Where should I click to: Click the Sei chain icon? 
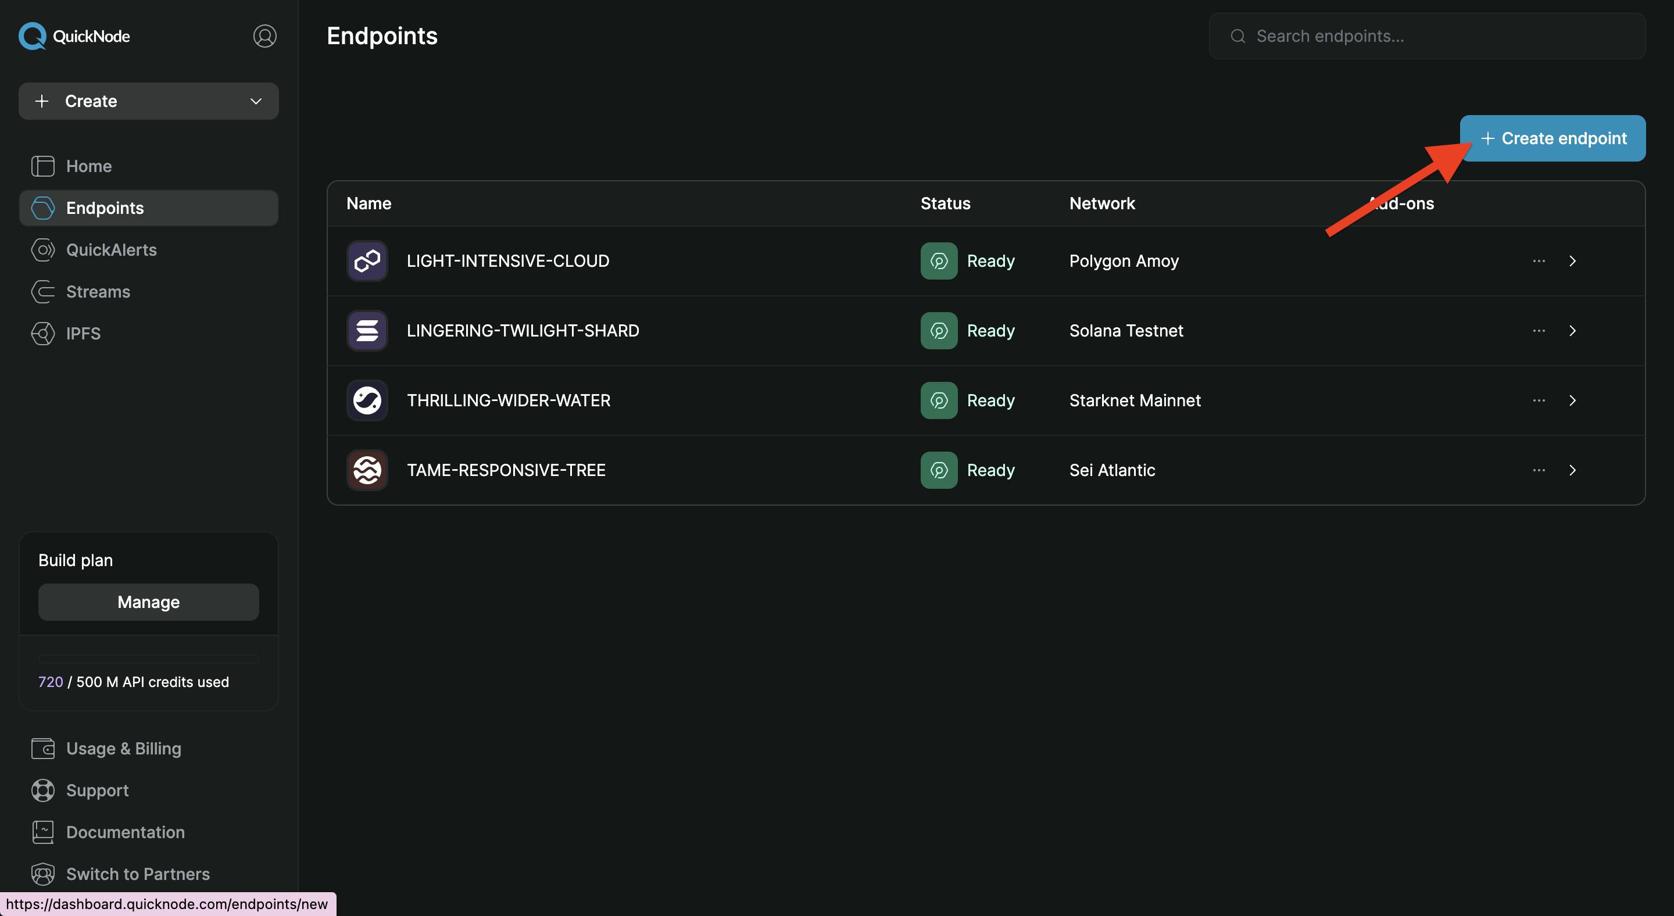pos(367,470)
